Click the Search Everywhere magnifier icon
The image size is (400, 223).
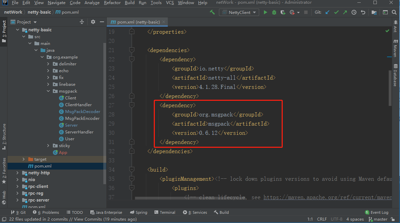(394, 12)
